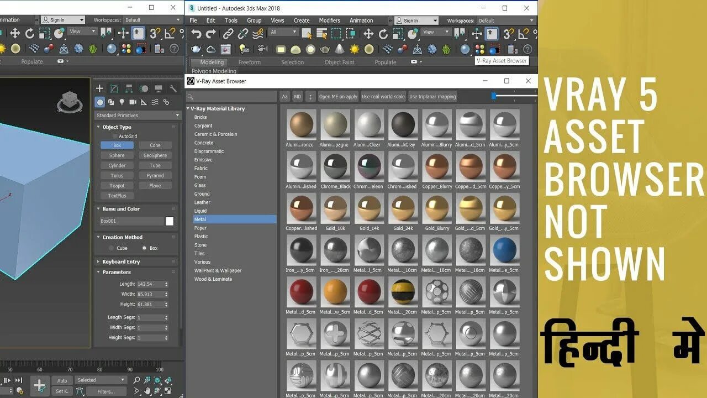This screenshot has height=398, width=707.
Task: Click the sort button in Asset Browser toolbar
Action: [x=310, y=97]
